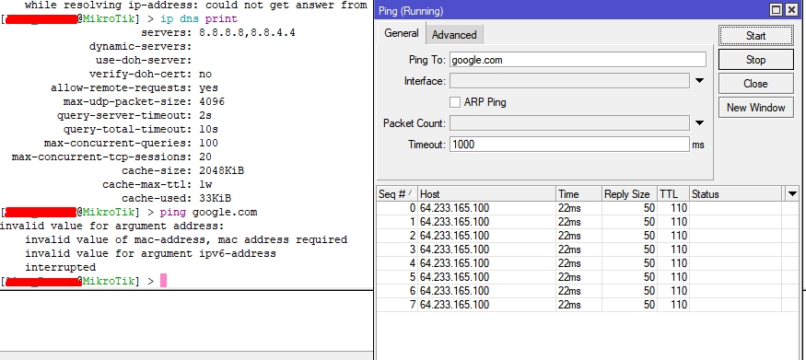Edit the Timeout field value 1000
Image resolution: width=806 pixels, height=360 pixels.
pos(569,145)
